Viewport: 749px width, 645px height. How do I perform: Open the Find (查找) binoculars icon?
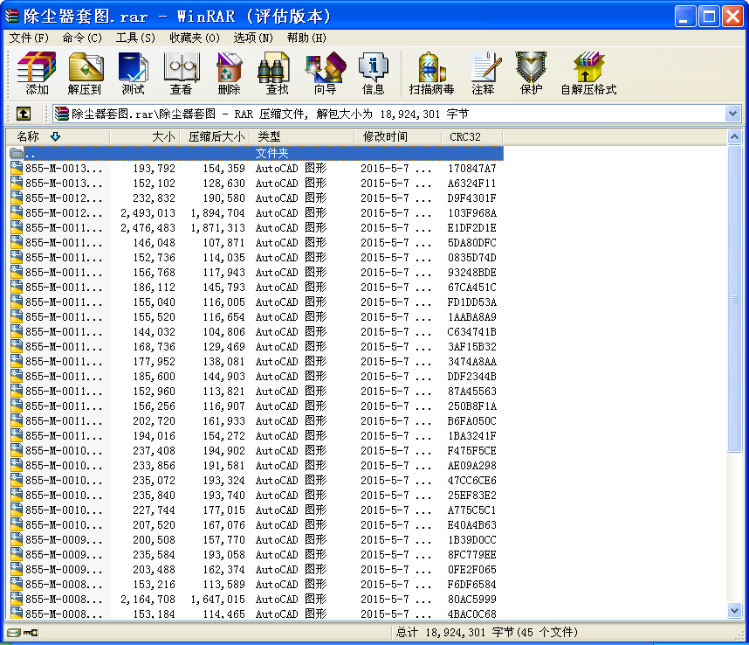pyautogui.click(x=277, y=73)
